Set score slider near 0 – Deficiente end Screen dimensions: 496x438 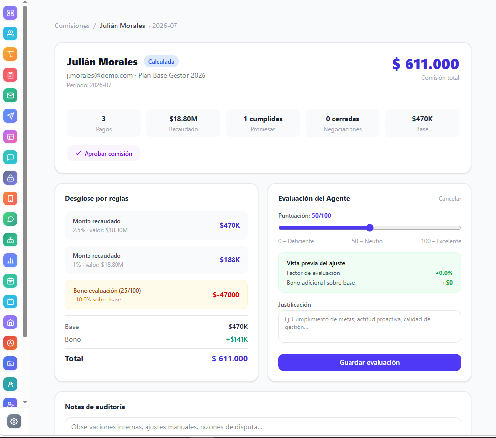pos(280,228)
